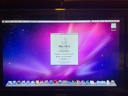Launch Microsoft Entourage from the Dock
This screenshot has width=128, height=96.
click(83, 82)
